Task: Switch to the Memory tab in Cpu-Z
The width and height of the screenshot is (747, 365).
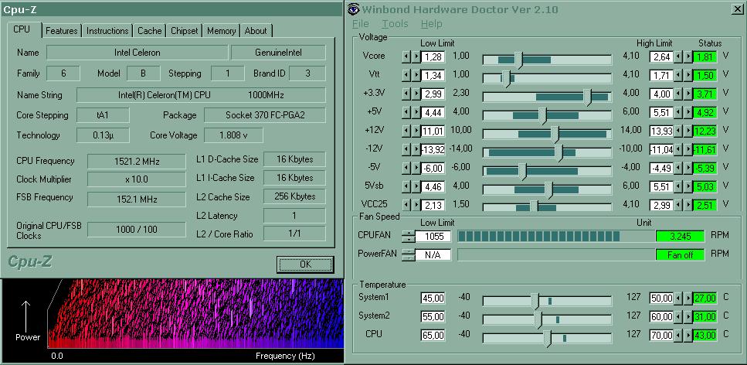Action: click(x=221, y=30)
